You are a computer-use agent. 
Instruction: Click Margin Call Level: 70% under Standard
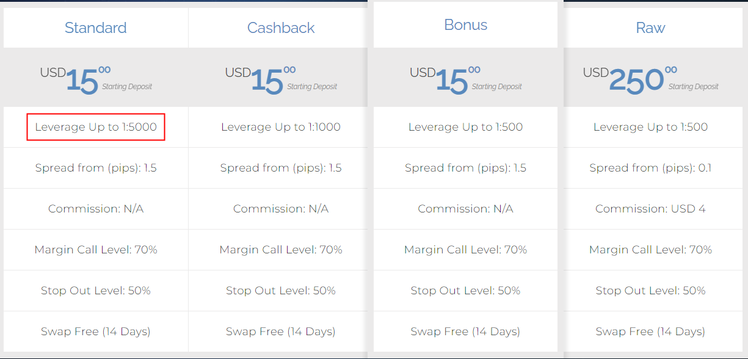(96, 250)
